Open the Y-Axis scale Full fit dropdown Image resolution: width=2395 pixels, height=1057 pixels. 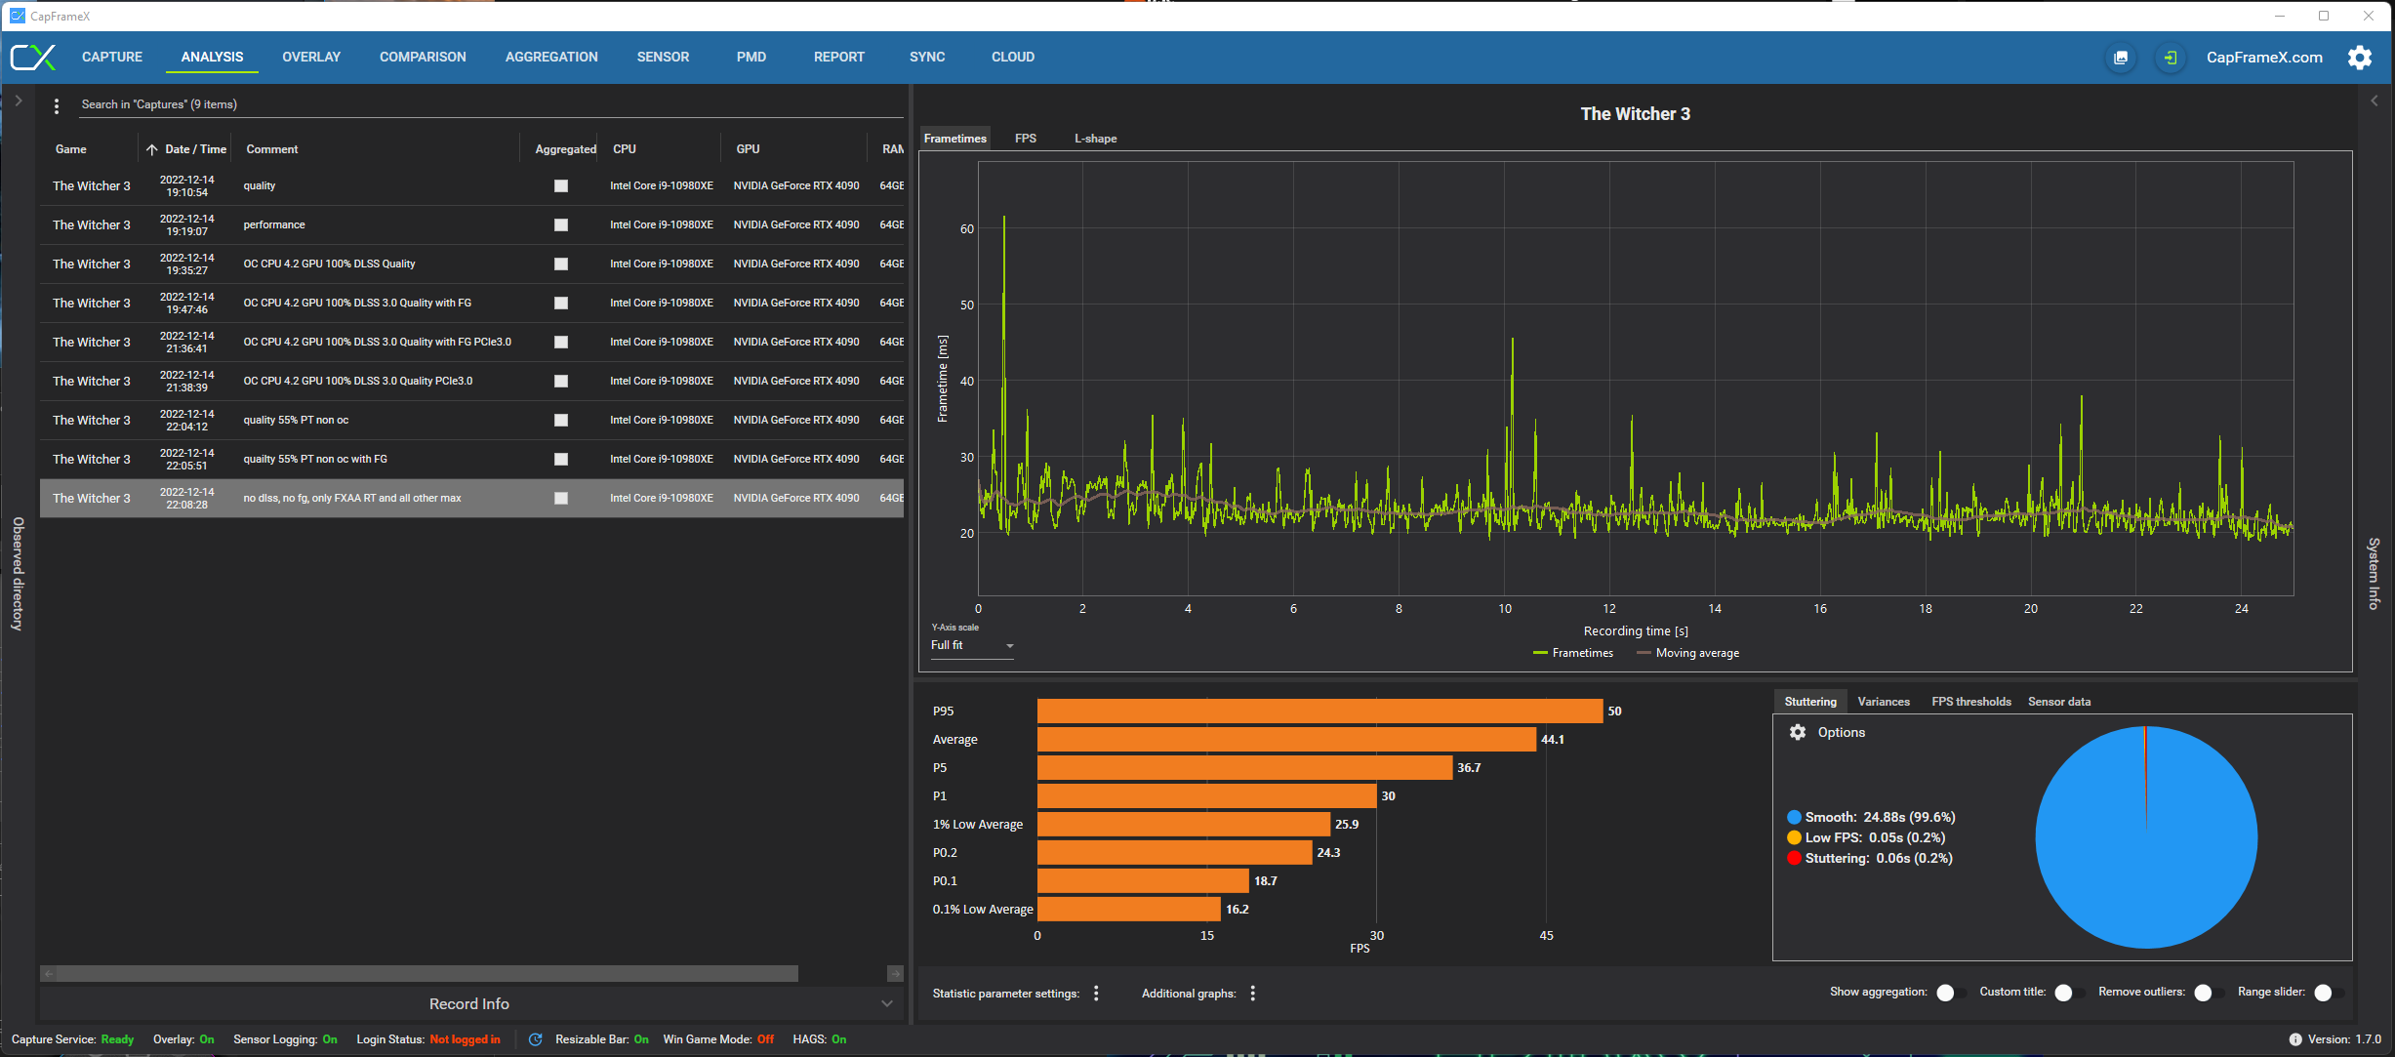click(972, 646)
